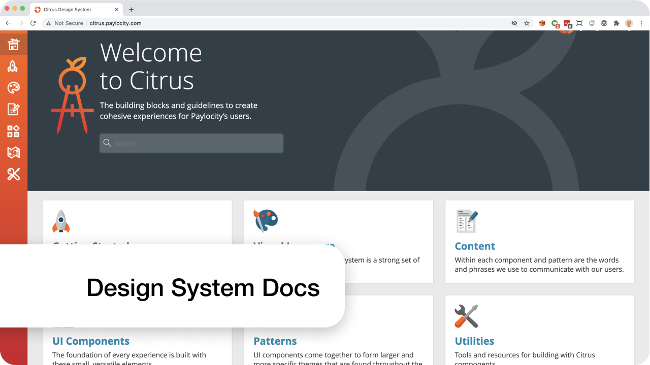Click text 'The foundation of every experience is built with'
650x365 pixels.
(129, 355)
